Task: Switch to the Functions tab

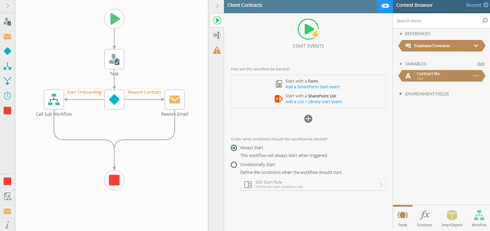Action: (425, 218)
